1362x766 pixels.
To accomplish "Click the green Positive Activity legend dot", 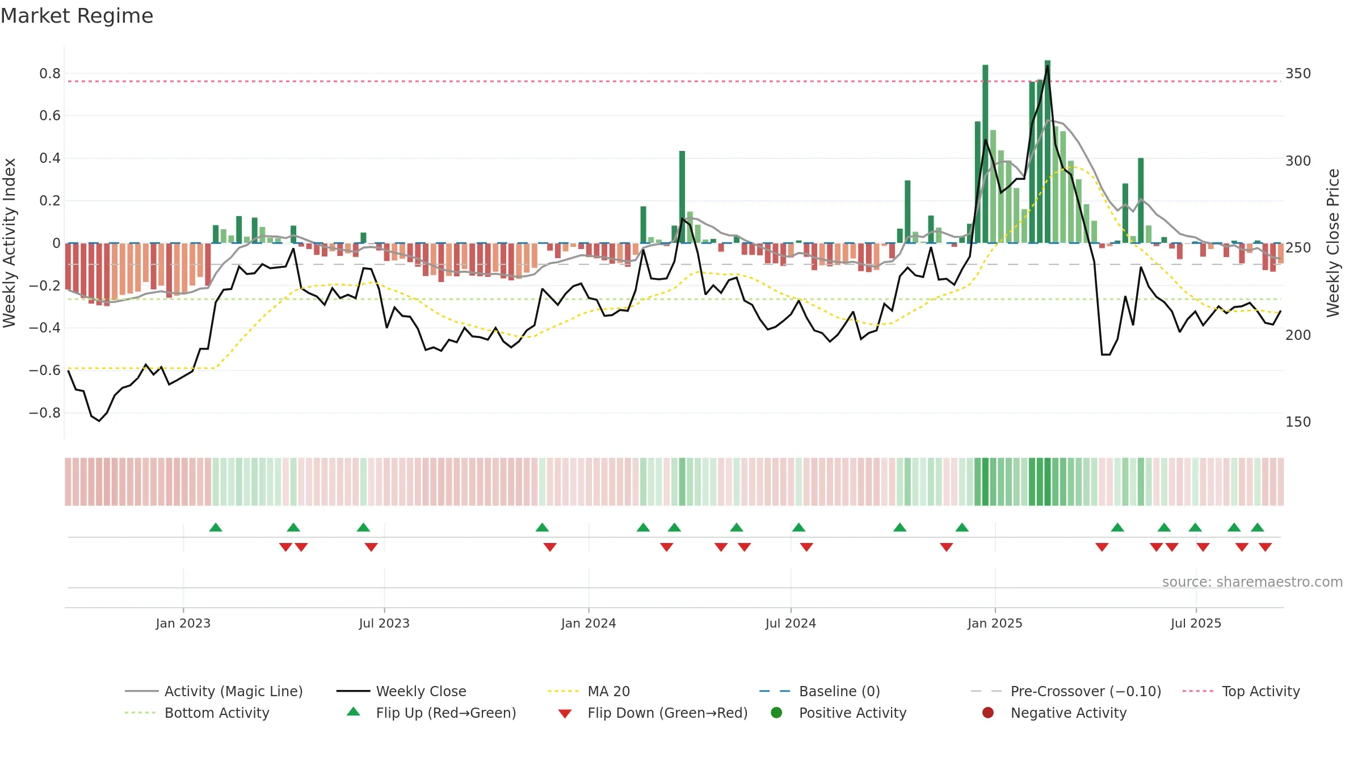I will click(776, 712).
